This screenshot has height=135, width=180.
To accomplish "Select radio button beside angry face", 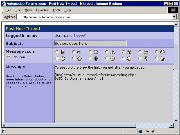I will coord(57,58).
